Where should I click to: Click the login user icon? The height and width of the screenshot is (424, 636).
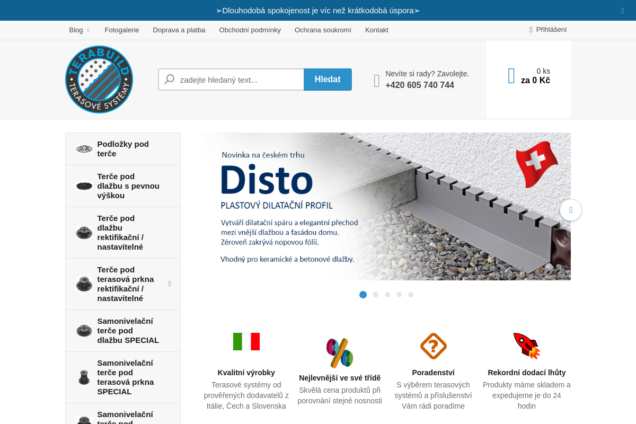[x=531, y=30]
